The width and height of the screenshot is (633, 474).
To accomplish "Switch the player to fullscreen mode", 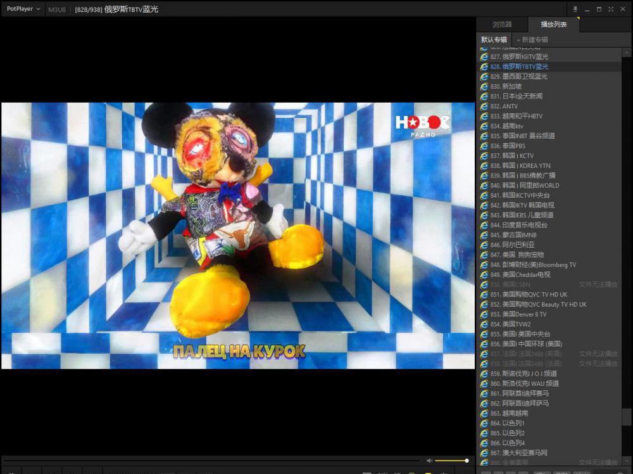I will pyautogui.click(x=611, y=10).
